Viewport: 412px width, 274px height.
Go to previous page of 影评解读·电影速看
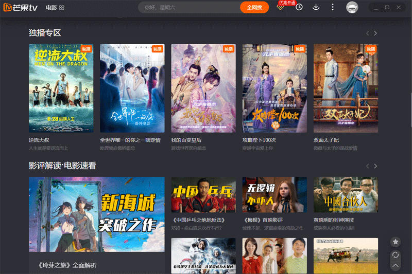pyautogui.click(x=368, y=166)
